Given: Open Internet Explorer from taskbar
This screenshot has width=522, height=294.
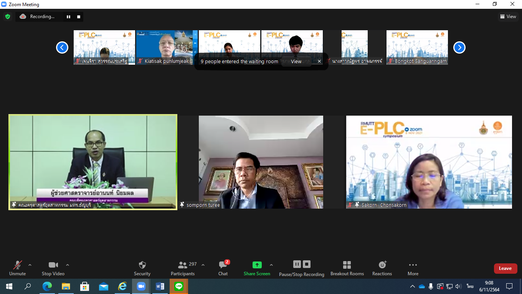Looking at the screenshot, I should (x=122, y=286).
